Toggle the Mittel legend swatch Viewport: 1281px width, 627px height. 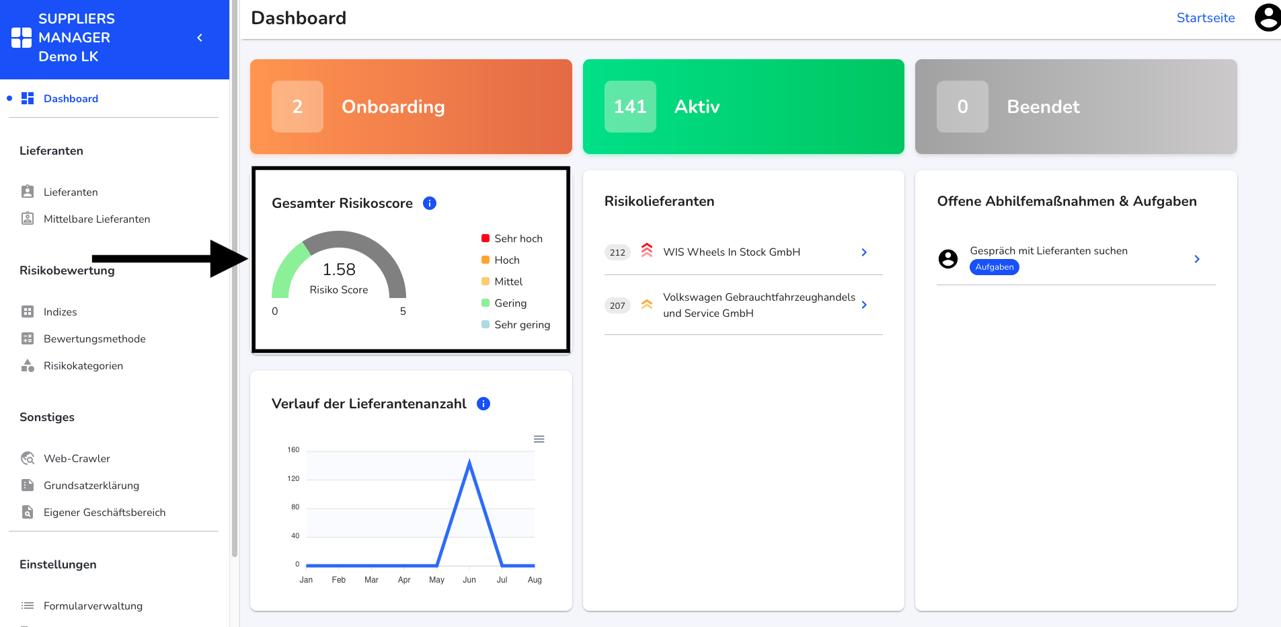[486, 281]
